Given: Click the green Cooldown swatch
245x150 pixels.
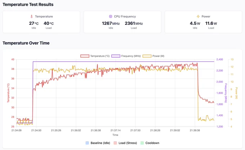Looking at the screenshot, I should coord(142,143).
